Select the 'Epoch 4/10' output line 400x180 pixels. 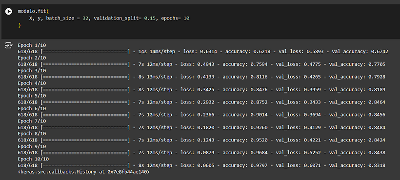(32, 83)
